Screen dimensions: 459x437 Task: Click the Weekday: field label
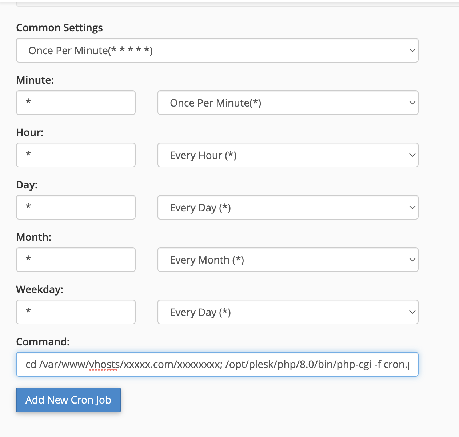point(40,289)
